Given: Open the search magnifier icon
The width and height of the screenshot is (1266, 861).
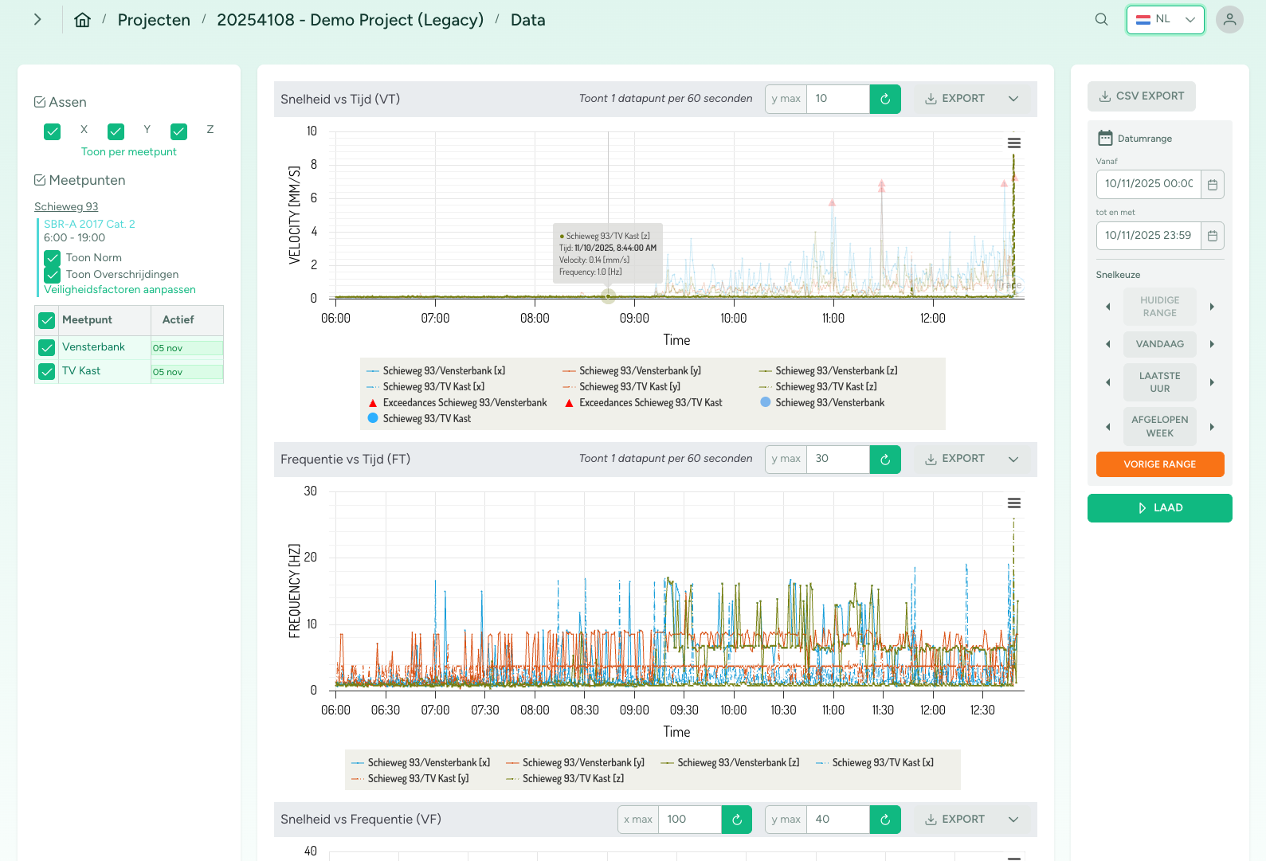Looking at the screenshot, I should (1101, 20).
